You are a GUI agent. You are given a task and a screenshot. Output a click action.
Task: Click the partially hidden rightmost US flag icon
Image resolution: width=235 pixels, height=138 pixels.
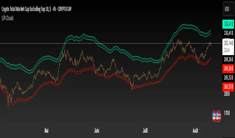pyautogui.click(x=220, y=116)
